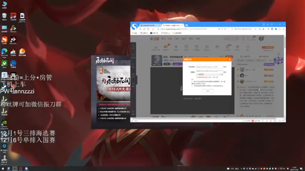This screenshot has width=305, height=171.
Task: Click the Naraka Steam awards banner
Action: point(113,83)
